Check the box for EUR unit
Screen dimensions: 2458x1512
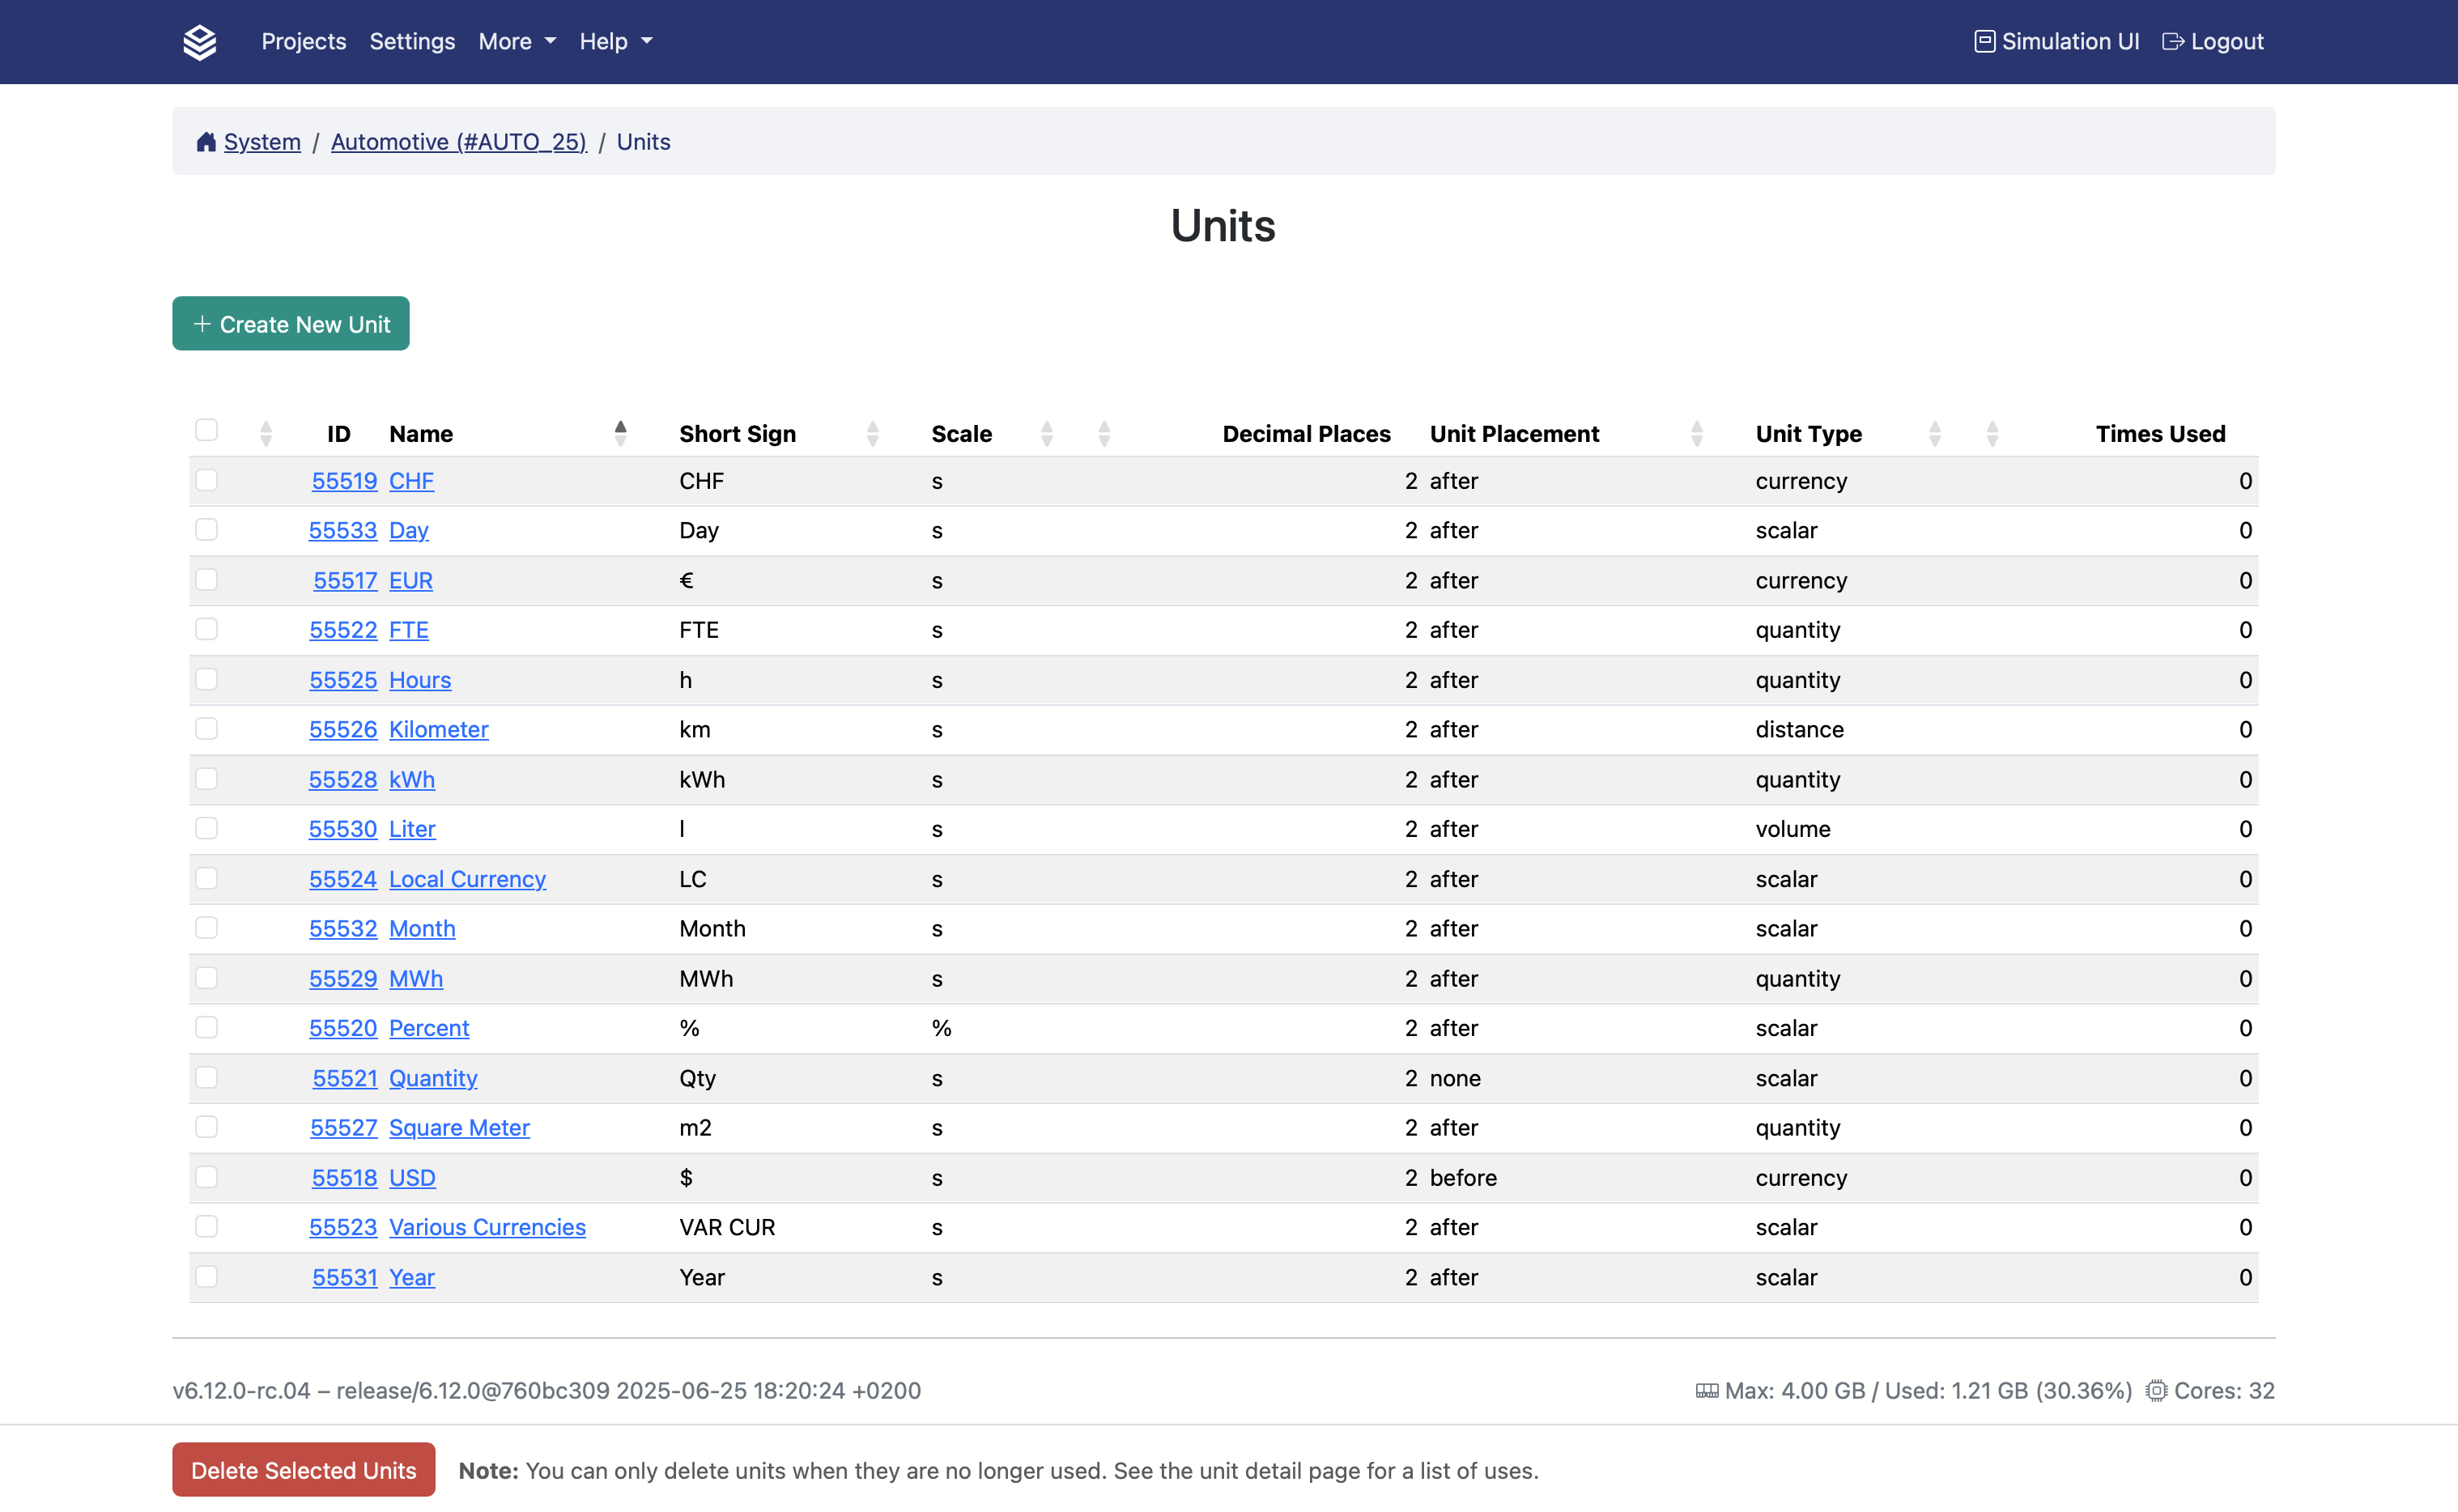(x=207, y=580)
